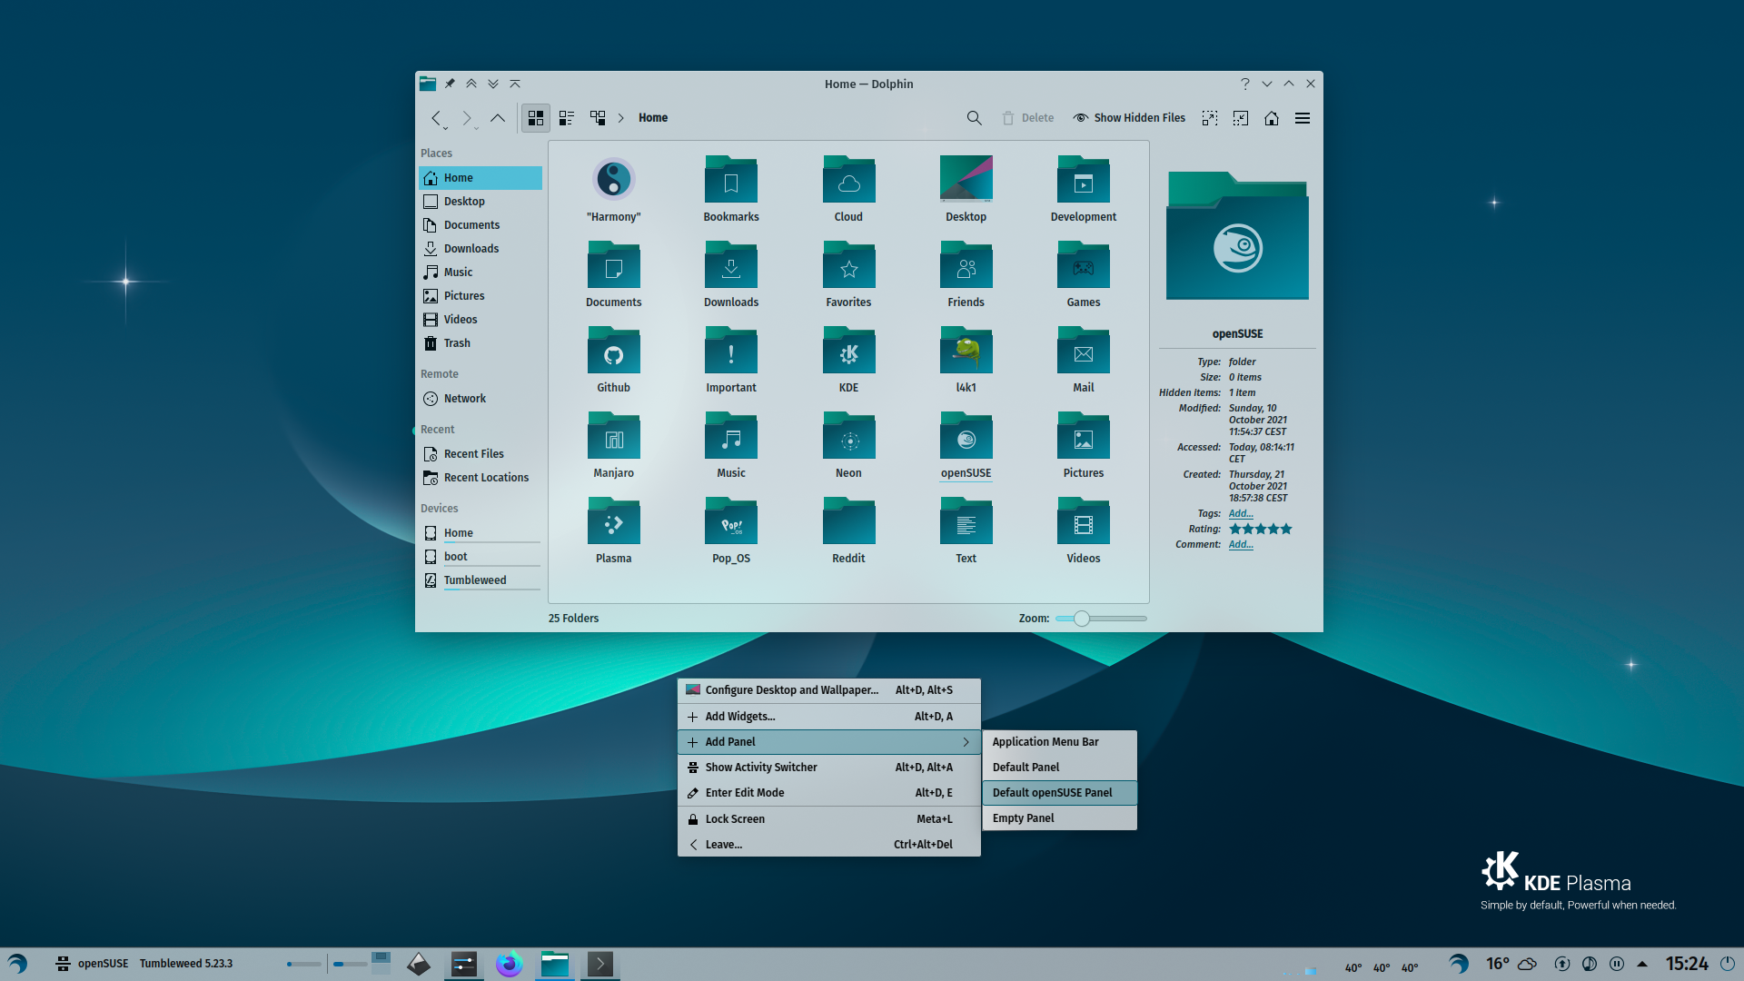Open System Settings from the taskbar
Screen dimensions: 1744x981
click(464, 965)
